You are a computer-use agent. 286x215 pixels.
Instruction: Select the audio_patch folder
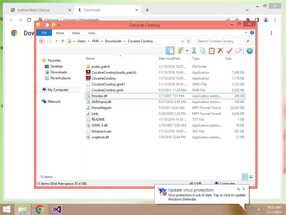tap(101, 67)
